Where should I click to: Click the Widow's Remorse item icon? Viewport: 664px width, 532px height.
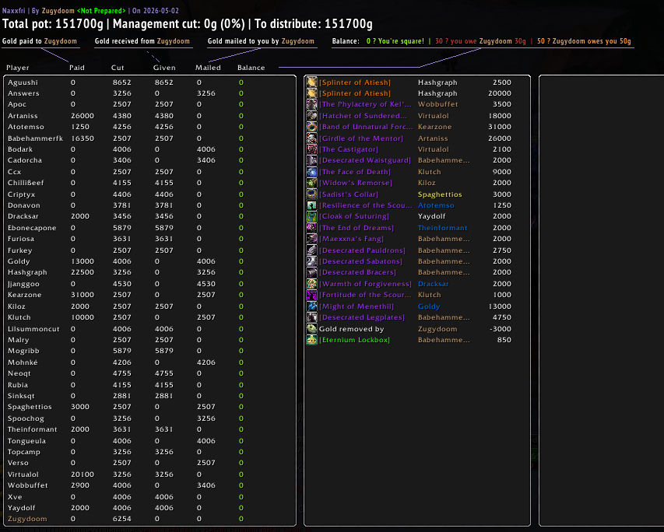[311, 183]
